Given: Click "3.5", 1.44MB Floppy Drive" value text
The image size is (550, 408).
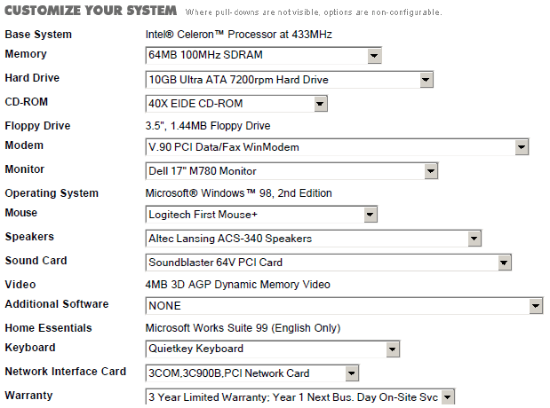Looking at the screenshot, I should (208, 126).
